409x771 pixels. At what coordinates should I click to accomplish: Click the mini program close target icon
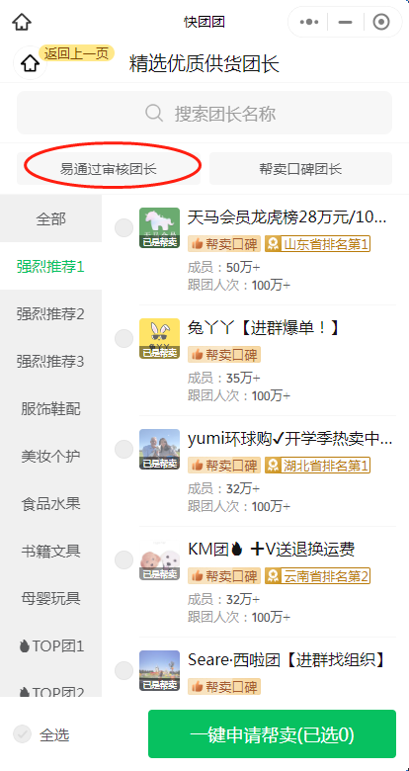click(381, 22)
